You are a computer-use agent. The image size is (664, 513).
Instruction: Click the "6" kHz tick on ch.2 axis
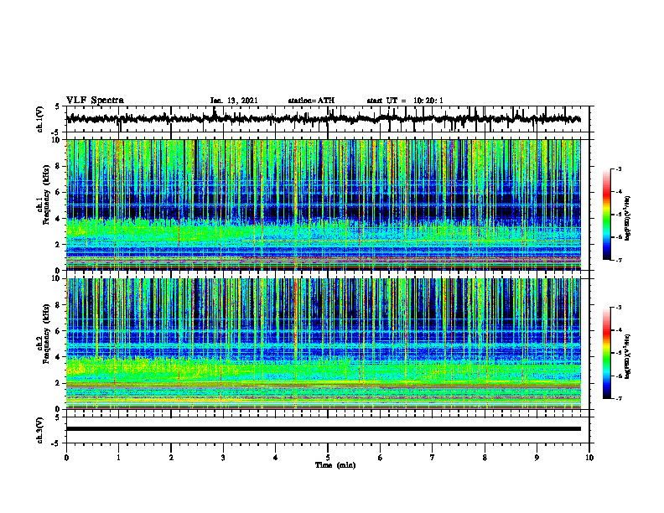(58, 331)
